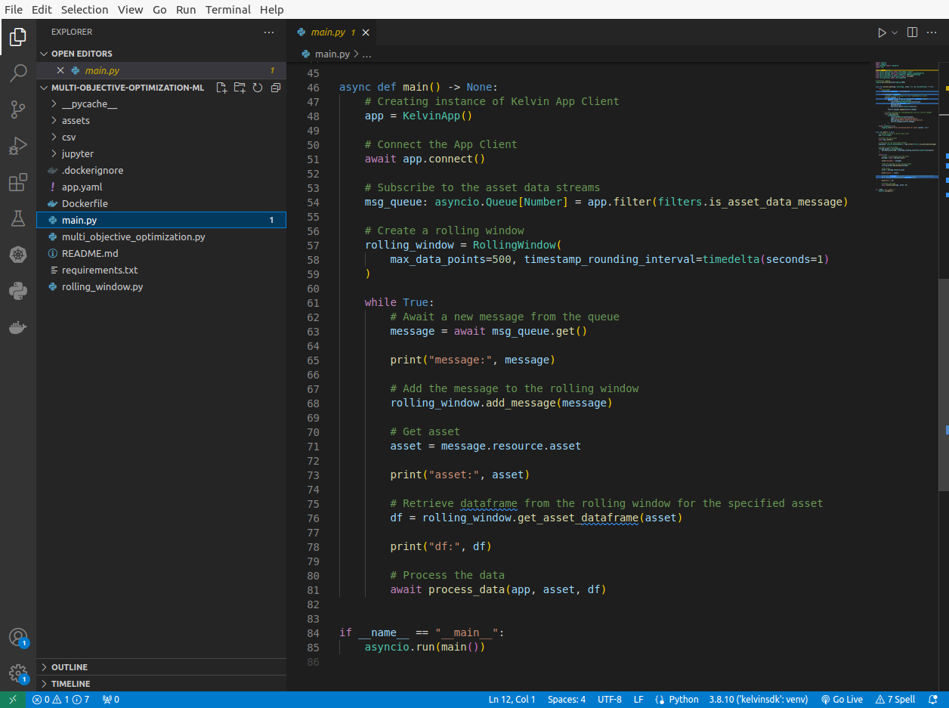Viewport: 949px width, 708px height.
Task: Click the Spaces: 4 indentation setting
Action: (567, 700)
